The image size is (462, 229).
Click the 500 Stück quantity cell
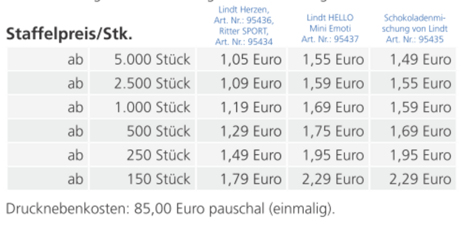[x=142, y=131]
